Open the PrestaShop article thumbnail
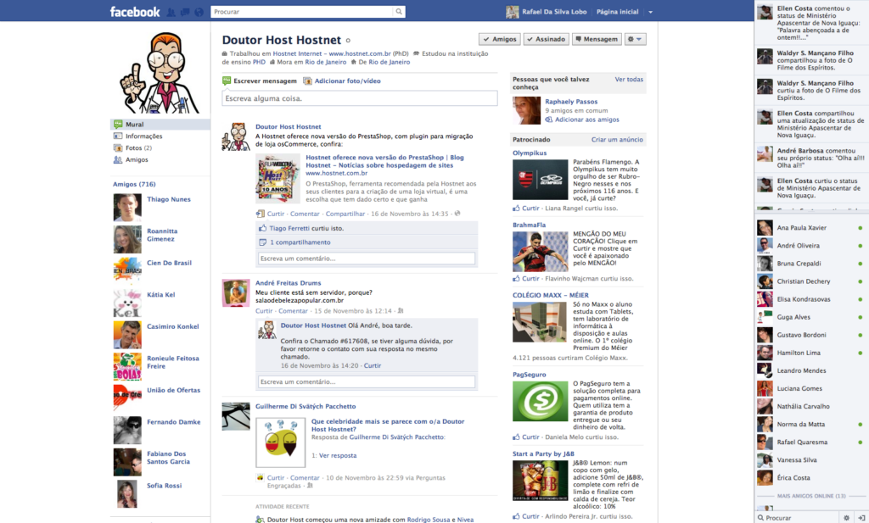Screen dimensions: 869x523 point(278,178)
